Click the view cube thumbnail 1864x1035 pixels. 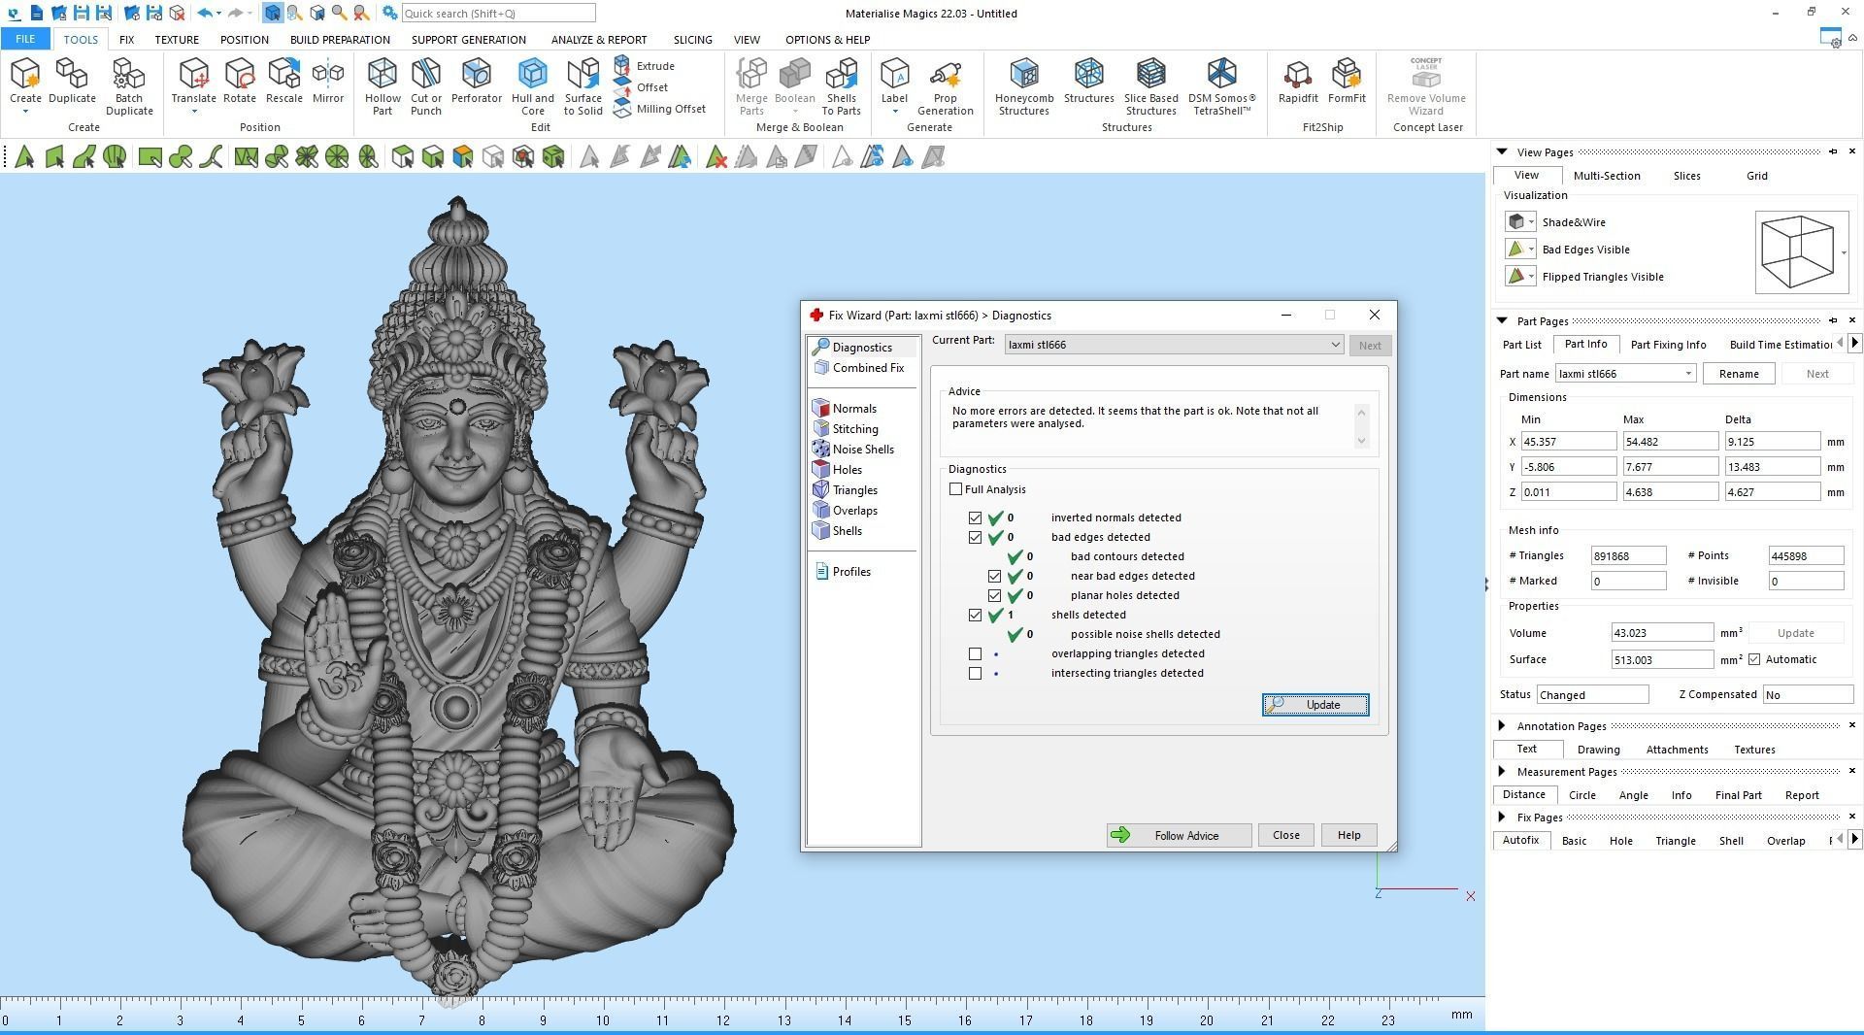coord(1801,252)
